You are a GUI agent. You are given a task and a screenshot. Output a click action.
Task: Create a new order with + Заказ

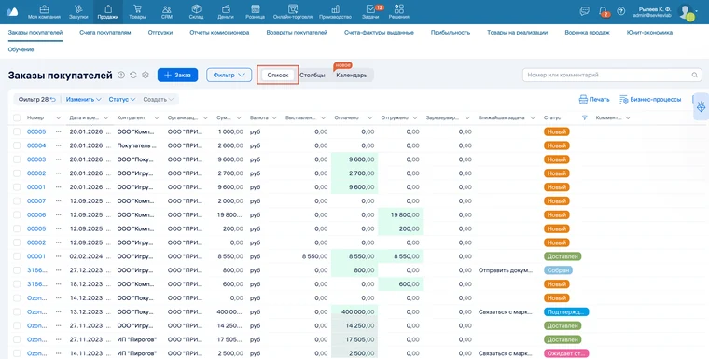(x=177, y=75)
